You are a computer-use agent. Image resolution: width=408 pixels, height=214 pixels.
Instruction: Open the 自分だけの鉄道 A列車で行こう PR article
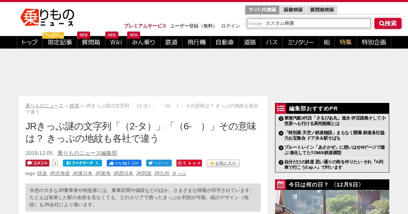(335, 165)
